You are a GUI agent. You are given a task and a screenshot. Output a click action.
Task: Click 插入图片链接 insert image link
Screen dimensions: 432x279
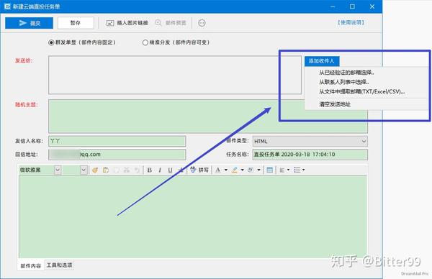click(x=127, y=23)
